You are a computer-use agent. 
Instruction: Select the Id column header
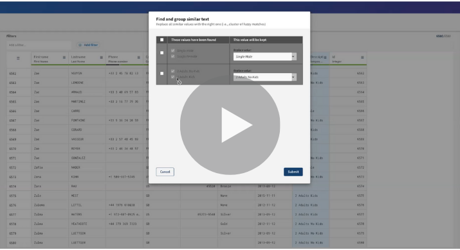click(348, 59)
